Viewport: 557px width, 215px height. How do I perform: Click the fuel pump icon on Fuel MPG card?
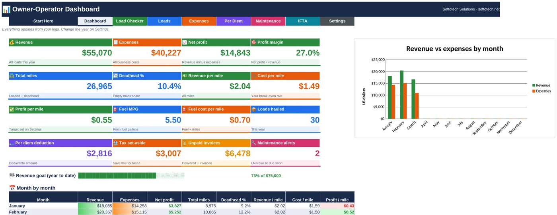pyautogui.click(x=115, y=109)
